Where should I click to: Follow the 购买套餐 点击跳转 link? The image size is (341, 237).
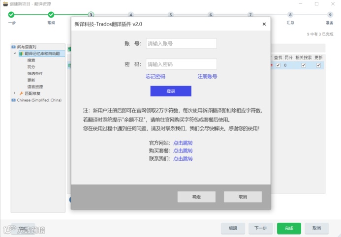pos(183,151)
